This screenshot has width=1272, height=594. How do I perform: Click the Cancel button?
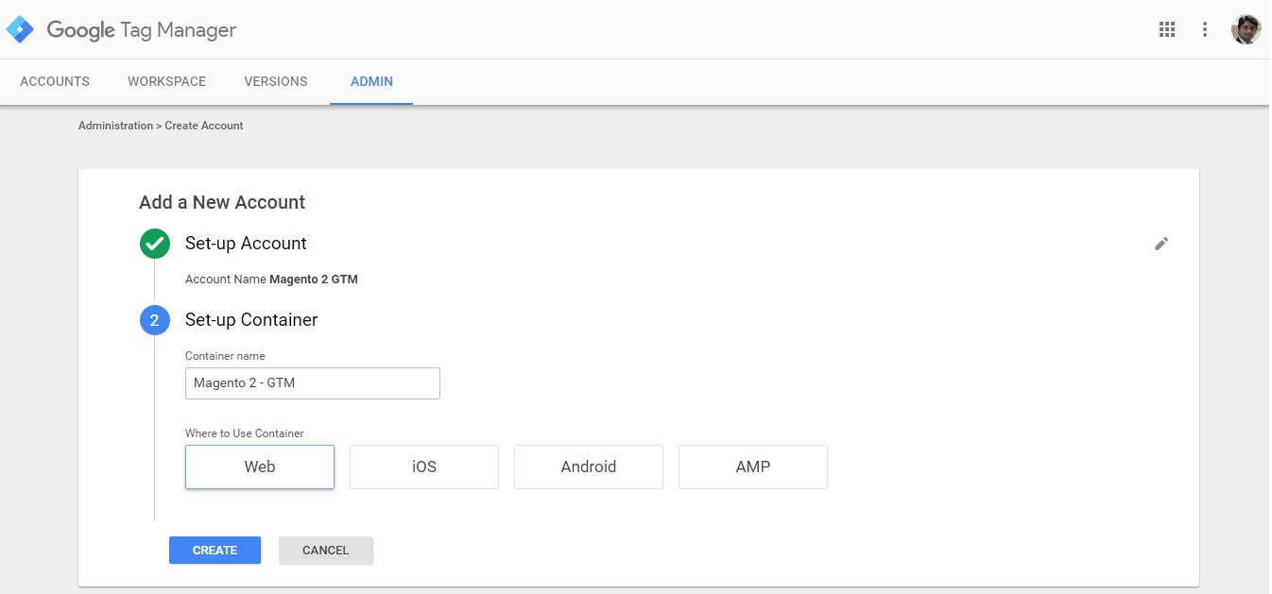[x=326, y=551]
